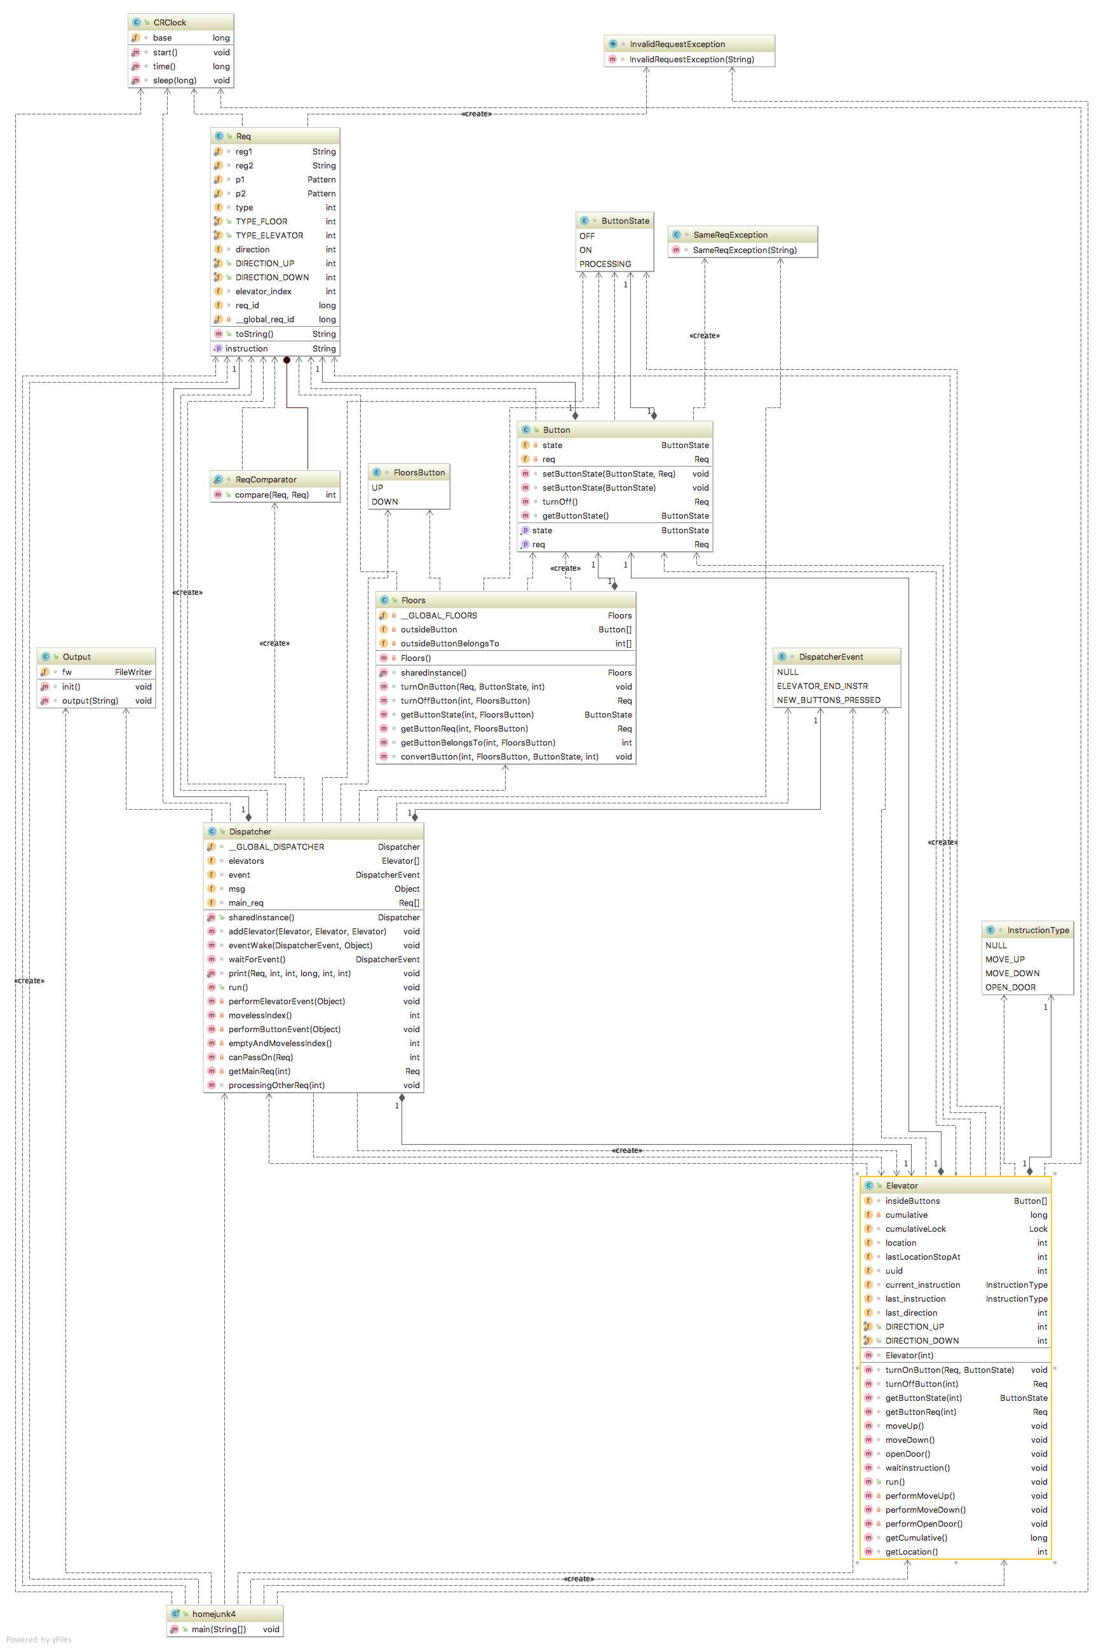Click the lock icon beside __global_req_id
This screenshot has width=1101, height=1650.
coord(228,320)
